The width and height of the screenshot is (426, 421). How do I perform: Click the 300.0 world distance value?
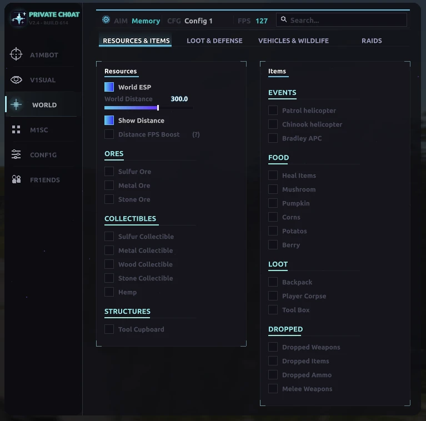pos(179,99)
